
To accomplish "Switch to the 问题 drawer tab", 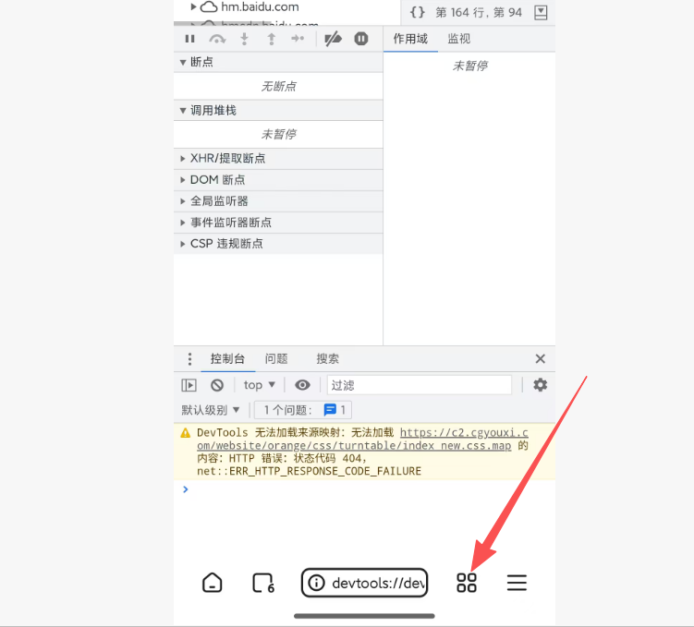I will (276, 359).
